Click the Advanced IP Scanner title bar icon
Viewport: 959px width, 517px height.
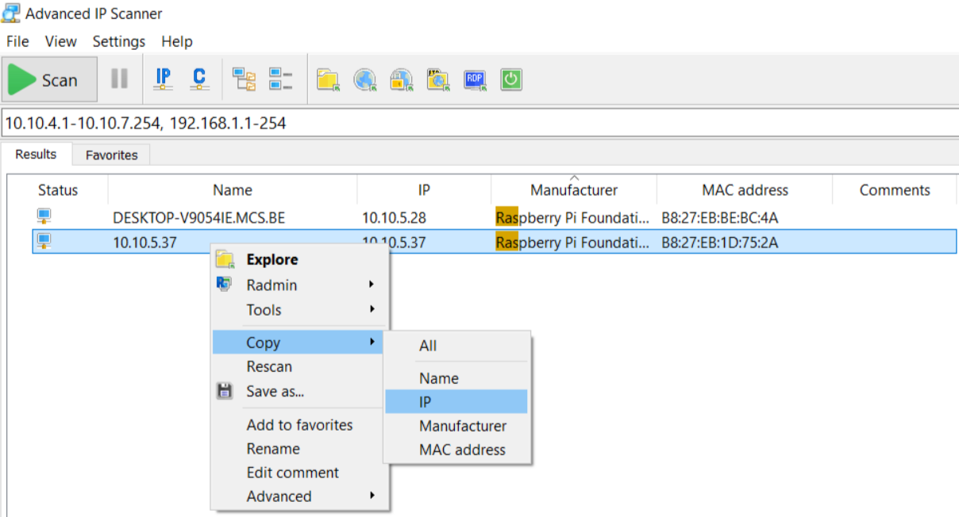click(11, 13)
